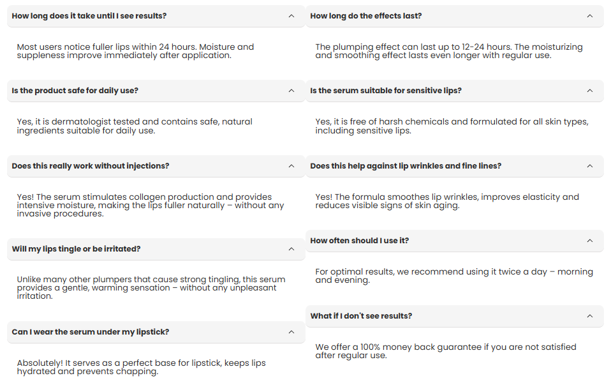Click chevron beside 'How often should I use it?'
This screenshot has height=385, width=611.
pyautogui.click(x=590, y=241)
